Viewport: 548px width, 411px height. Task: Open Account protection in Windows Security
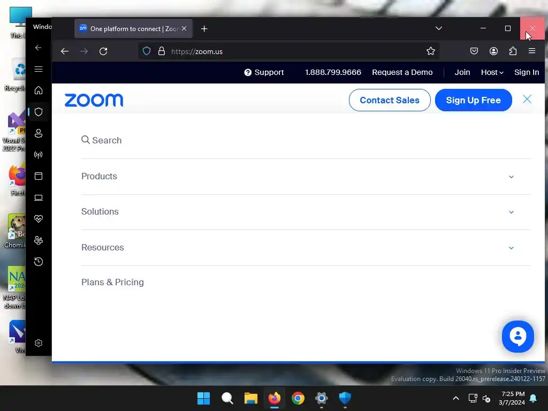click(x=39, y=133)
